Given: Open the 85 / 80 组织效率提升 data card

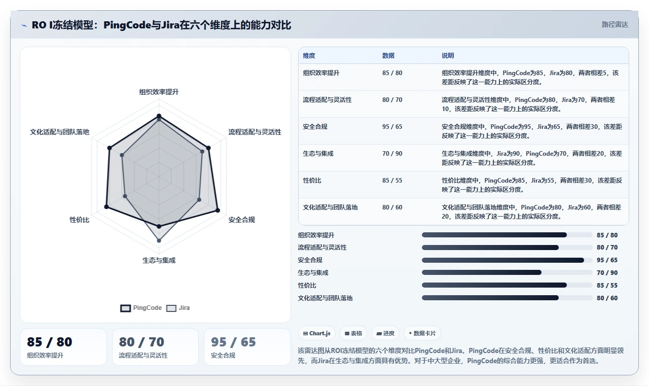Looking at the screenshot, I should click(63, 347).
